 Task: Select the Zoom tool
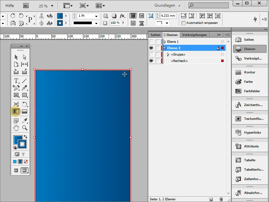coord(24,127)
